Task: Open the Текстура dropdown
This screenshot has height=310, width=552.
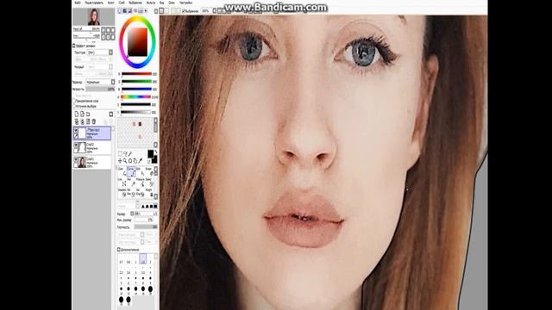Action: pos(100,53)
